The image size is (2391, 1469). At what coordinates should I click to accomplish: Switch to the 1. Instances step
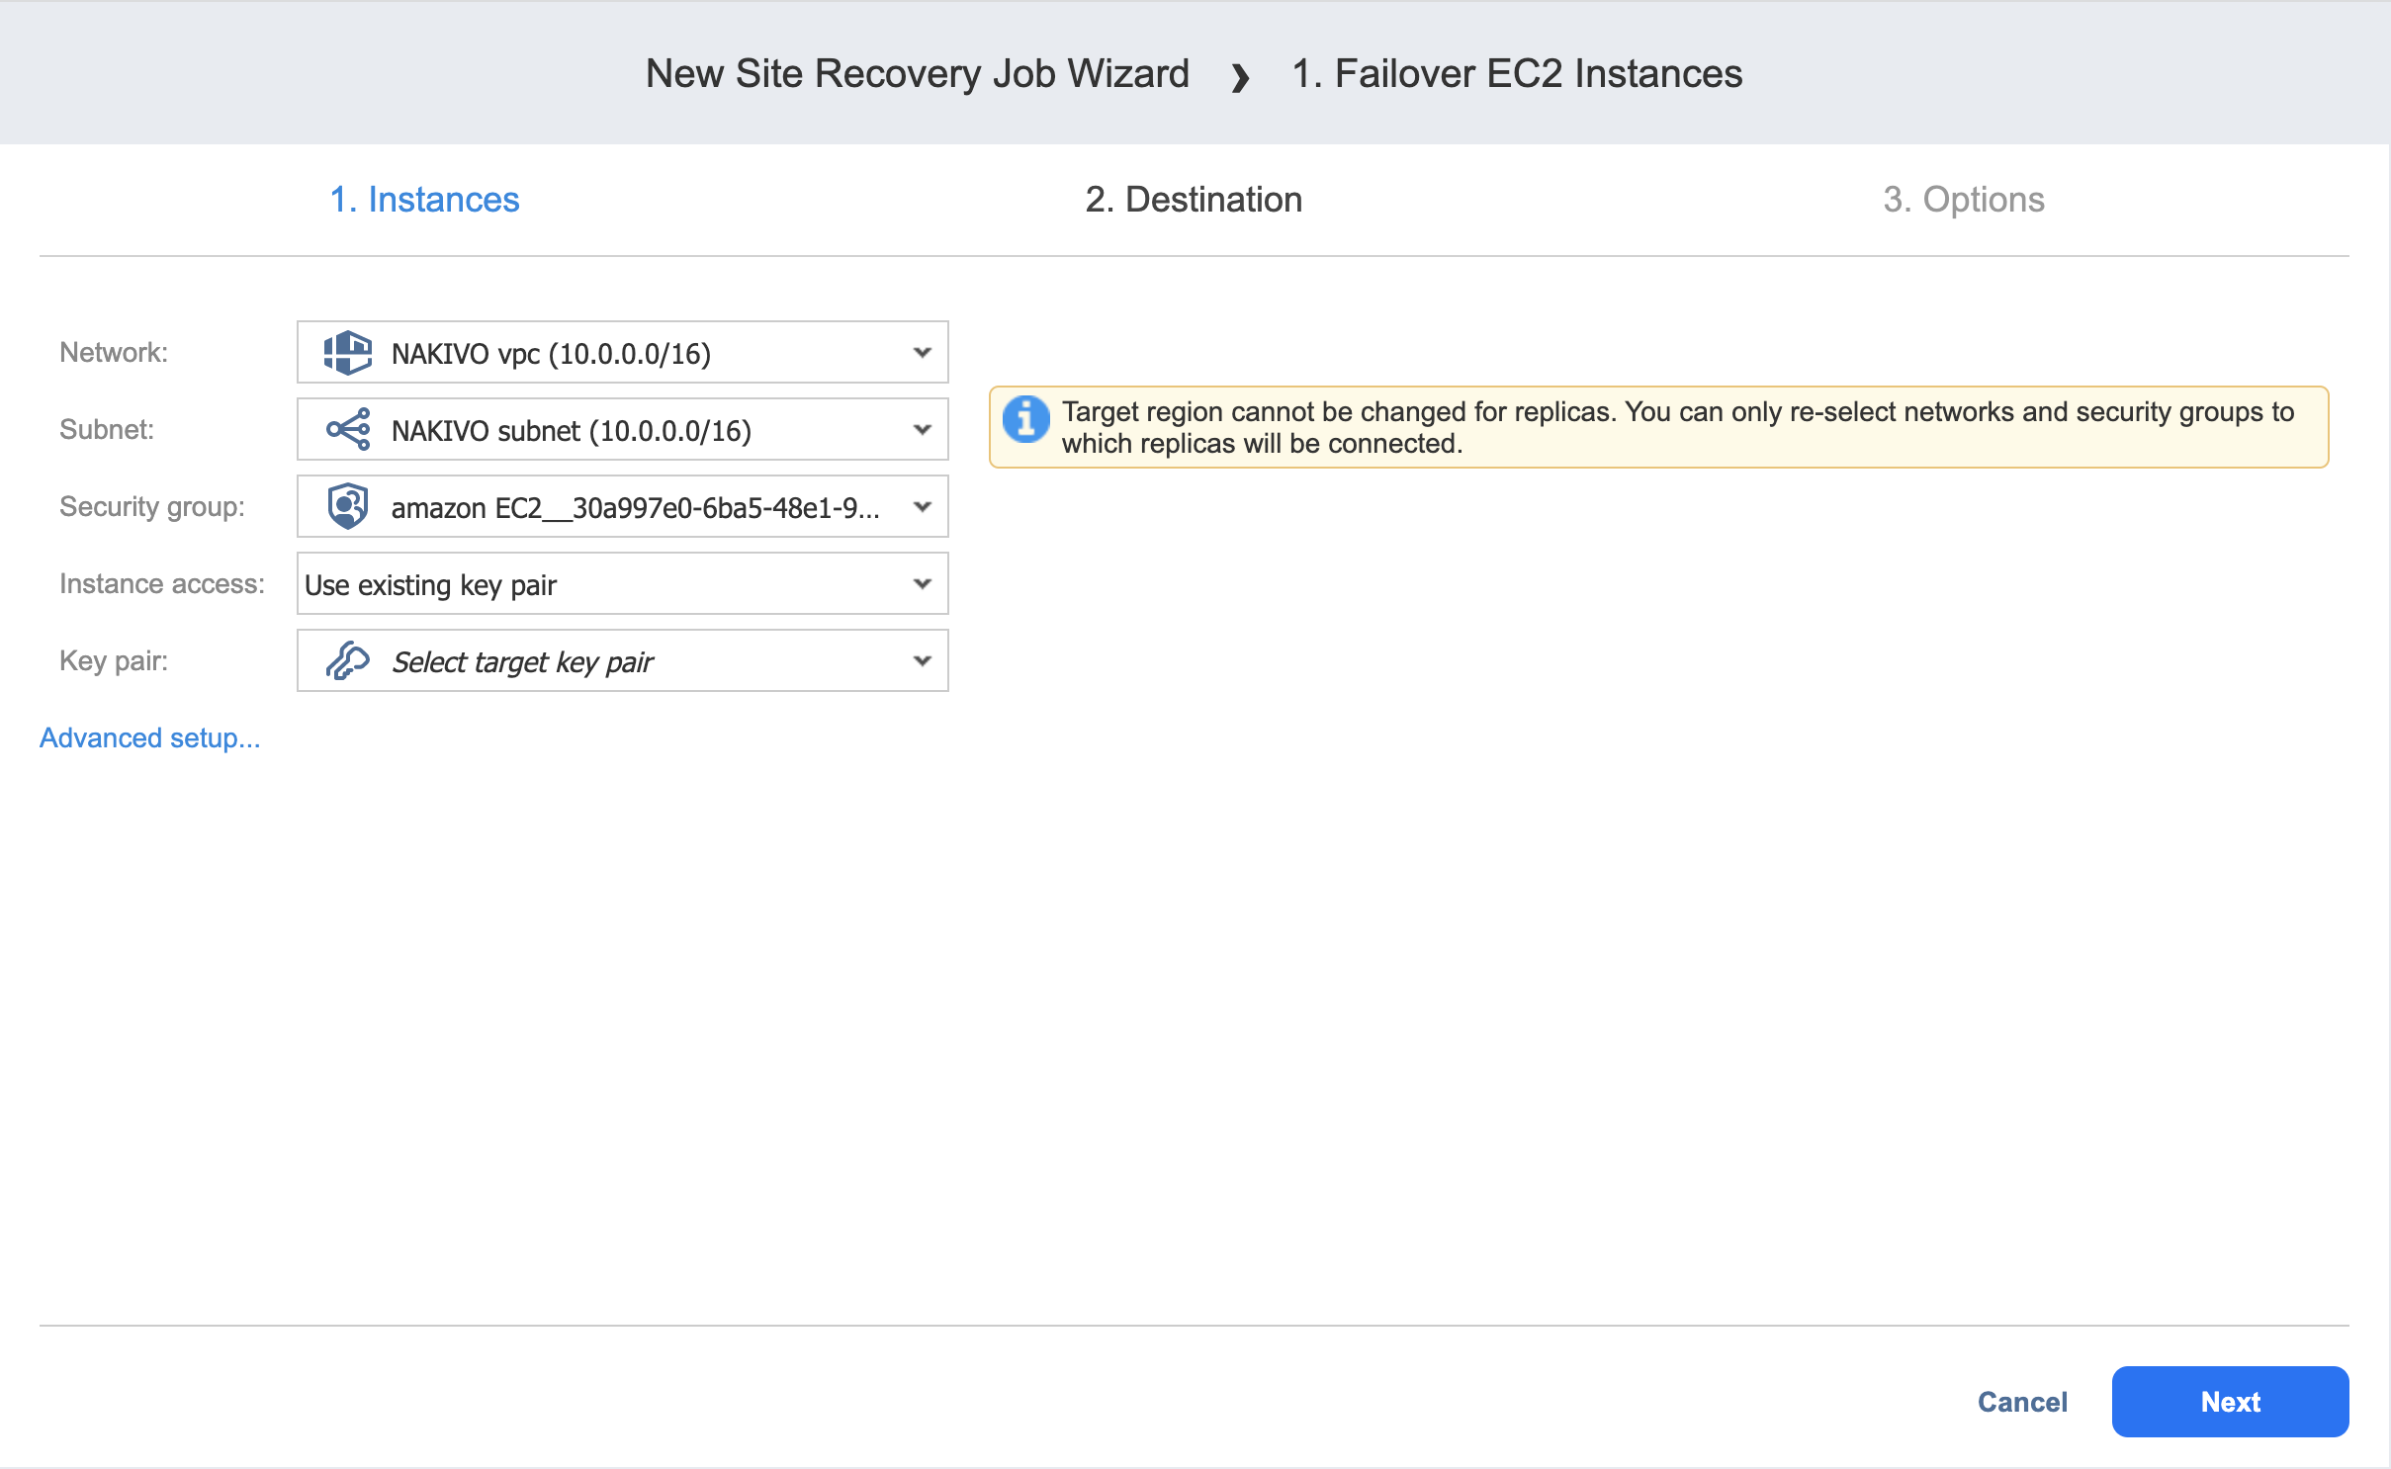pyautogui.click(x=424, y=200)
